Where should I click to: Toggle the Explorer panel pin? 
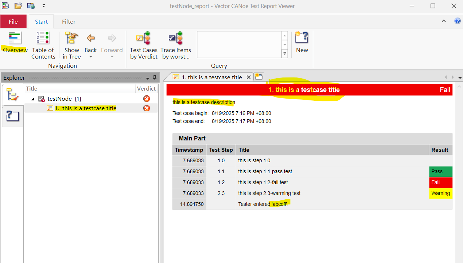[155, 78]
